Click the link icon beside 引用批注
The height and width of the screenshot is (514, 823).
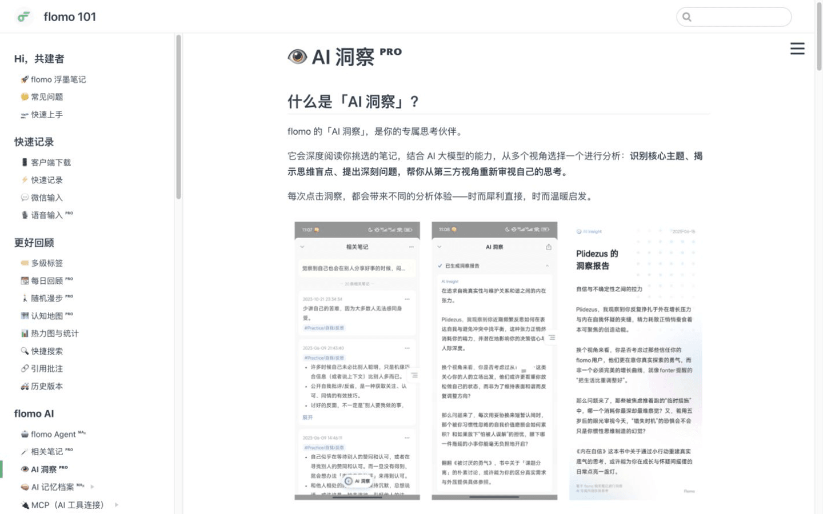pos(25,369)
